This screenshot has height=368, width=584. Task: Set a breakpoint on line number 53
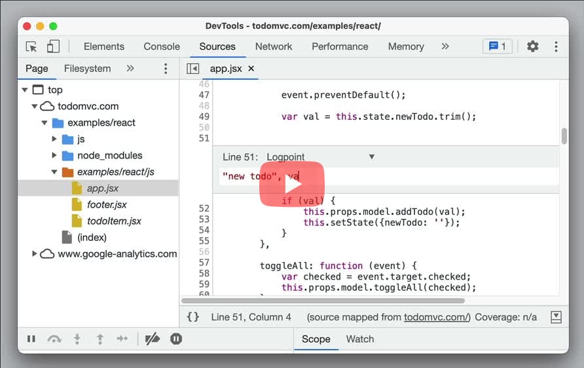click(204, 219)
